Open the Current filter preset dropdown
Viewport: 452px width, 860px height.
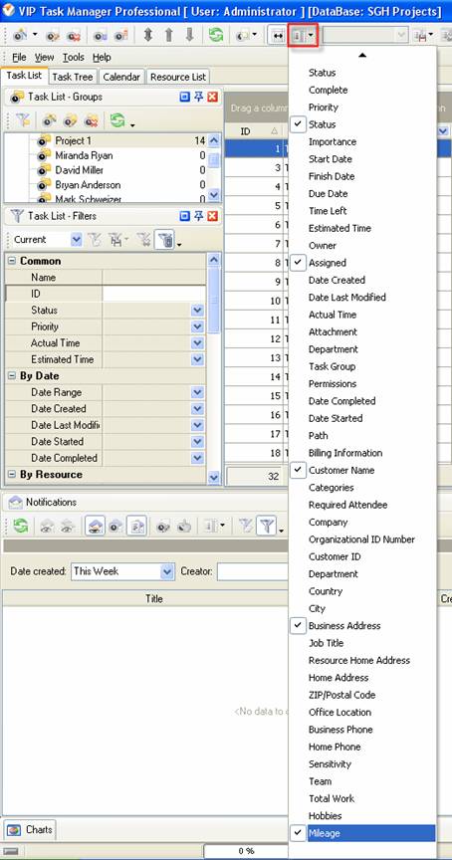pos(77,240)
